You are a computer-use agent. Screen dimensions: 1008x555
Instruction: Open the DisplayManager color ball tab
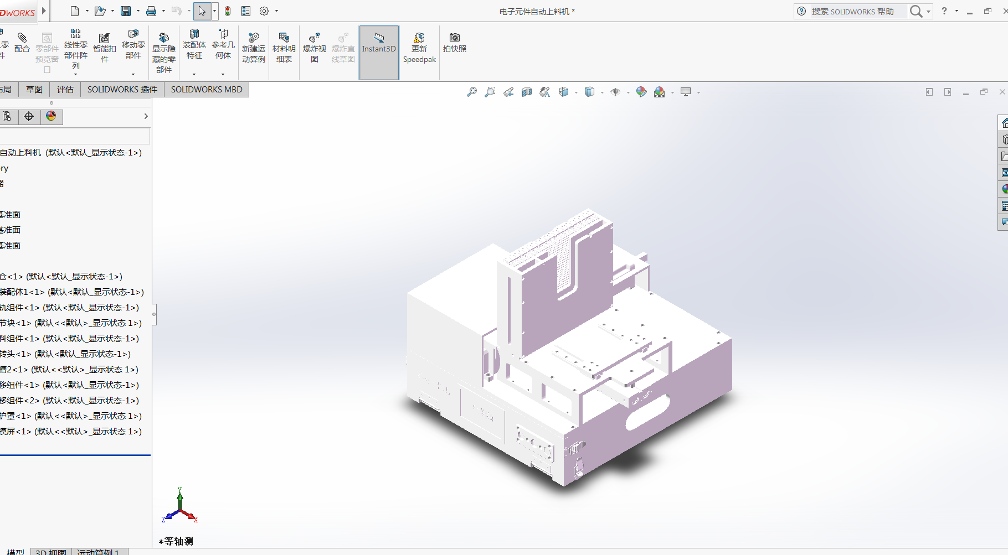(x=51, y=116)
